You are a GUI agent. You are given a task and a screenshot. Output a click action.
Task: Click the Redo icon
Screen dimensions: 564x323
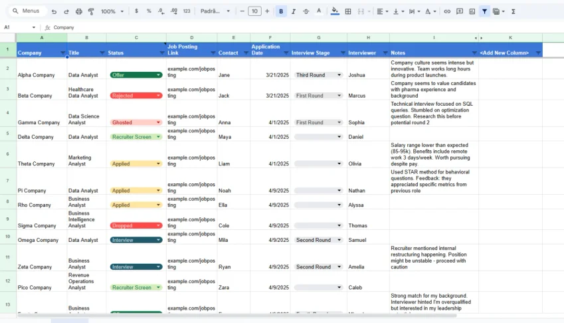(66, 11)
